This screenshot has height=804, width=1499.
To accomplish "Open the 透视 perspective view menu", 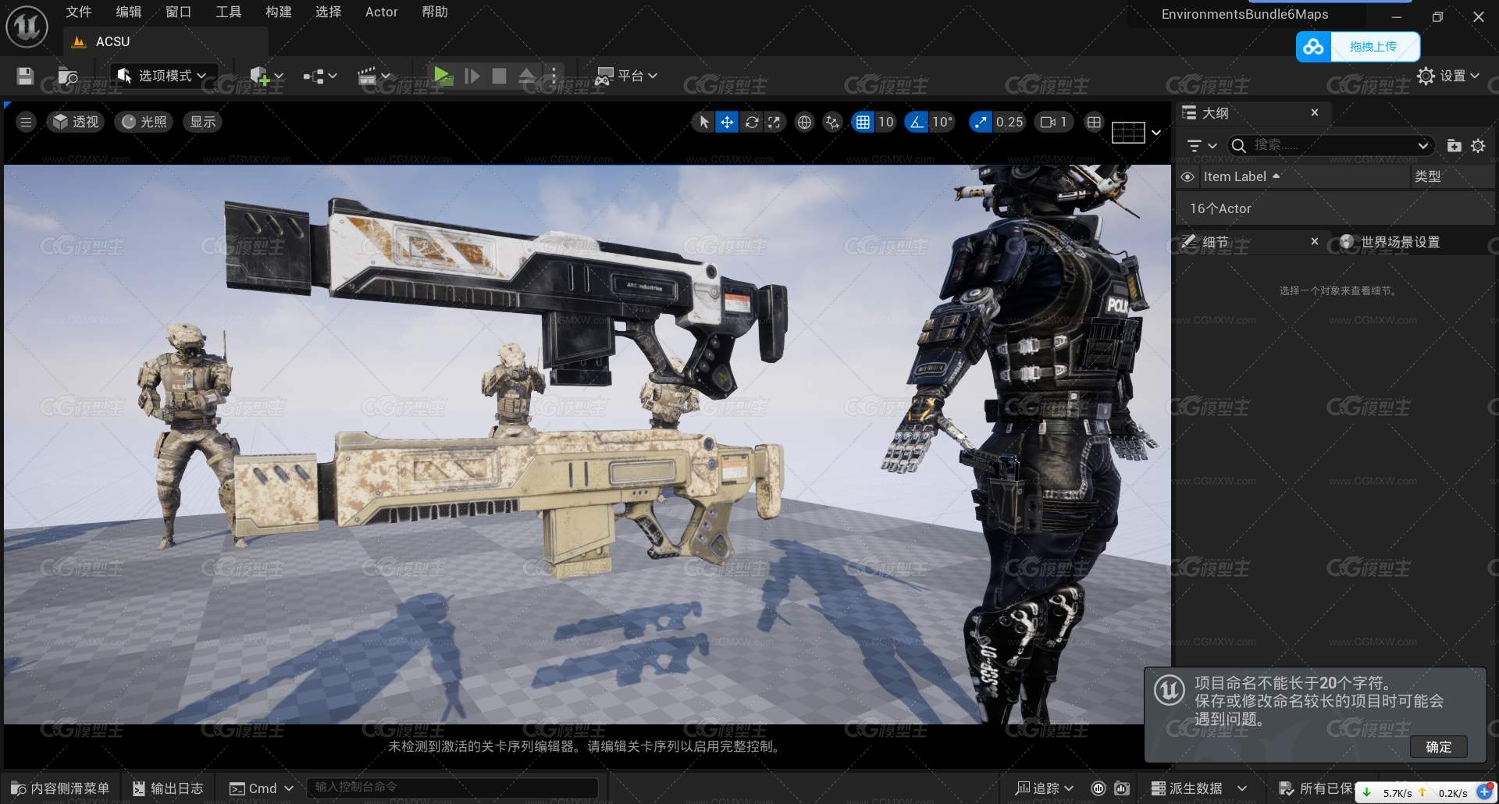I will [x=76, y=122].
